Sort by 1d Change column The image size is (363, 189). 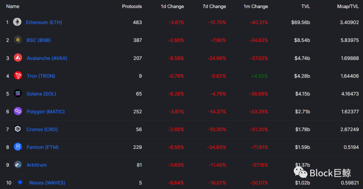(172, 6)
